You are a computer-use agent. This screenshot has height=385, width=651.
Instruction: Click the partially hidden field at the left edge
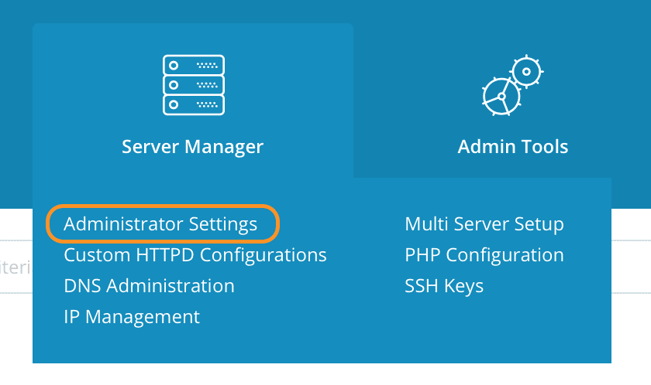pyautogui.click(x=14, y=267)
